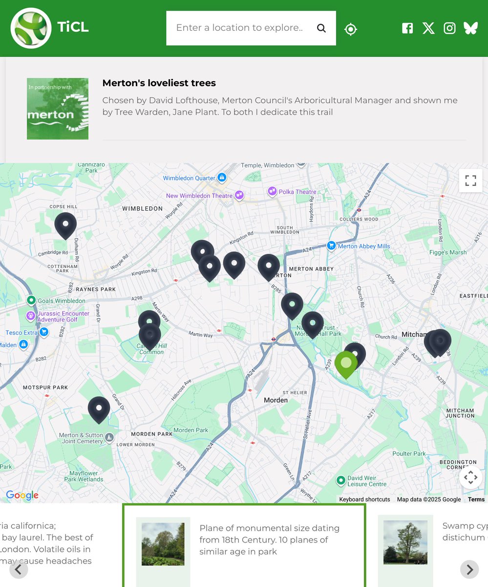488x587 pixels.
Task: Click the Morden map label
Action: pyautogui.click(x=276, y=400)
